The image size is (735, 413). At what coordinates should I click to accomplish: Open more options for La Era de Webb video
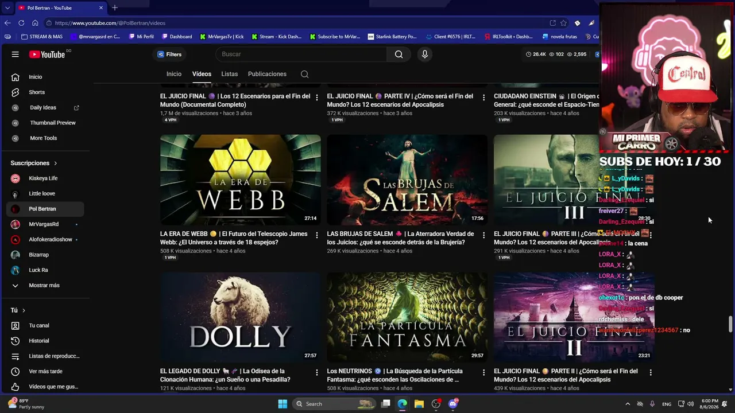coord(317,235)
